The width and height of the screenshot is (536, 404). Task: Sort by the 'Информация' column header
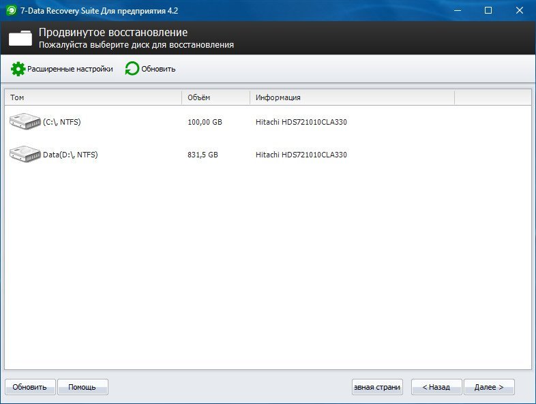[352, 97]
